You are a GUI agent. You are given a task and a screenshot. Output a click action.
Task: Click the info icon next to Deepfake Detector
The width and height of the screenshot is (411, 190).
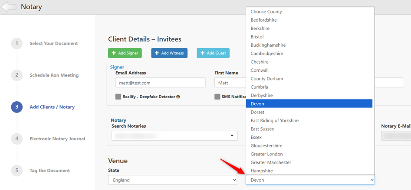pos(178,97)
